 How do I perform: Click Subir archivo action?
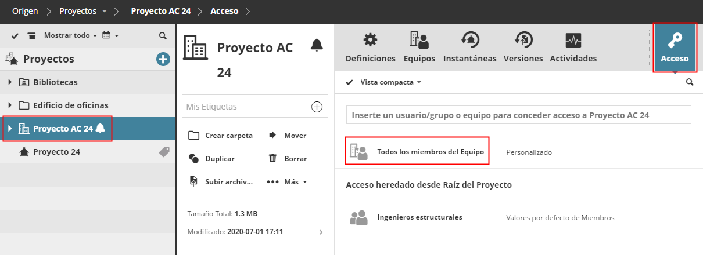tap(221, 181)
